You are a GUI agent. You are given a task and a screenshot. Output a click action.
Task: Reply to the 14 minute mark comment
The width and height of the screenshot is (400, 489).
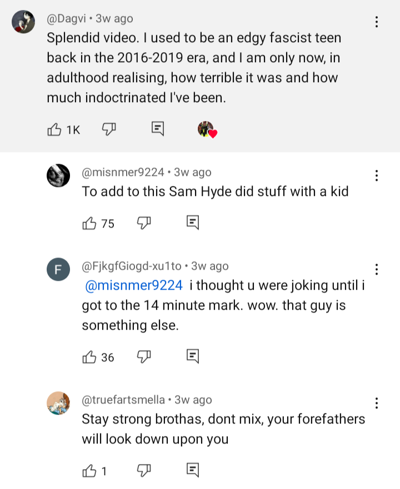pos(192,357)
